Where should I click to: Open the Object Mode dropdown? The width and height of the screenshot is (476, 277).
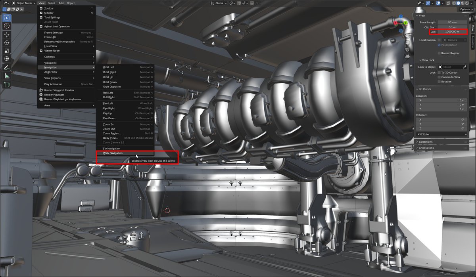click(24, 3)
